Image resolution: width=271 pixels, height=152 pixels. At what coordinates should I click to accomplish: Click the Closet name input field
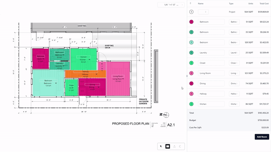(x=211, y=63)
